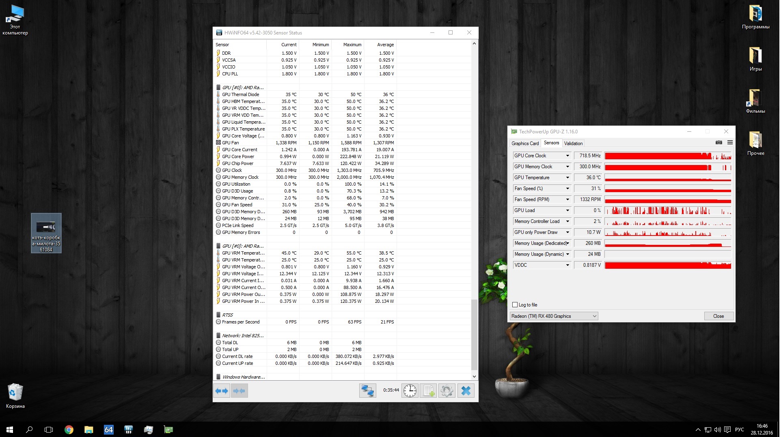Click the clock reset timer icon in HWiNFO

point(410,391)
